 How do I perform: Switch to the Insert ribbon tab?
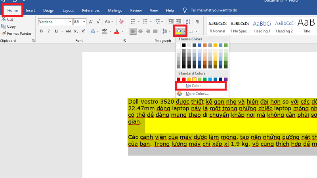(x=31, y=10)
